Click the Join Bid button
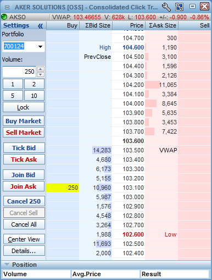 pyautogui.click(x=24, y=175)
